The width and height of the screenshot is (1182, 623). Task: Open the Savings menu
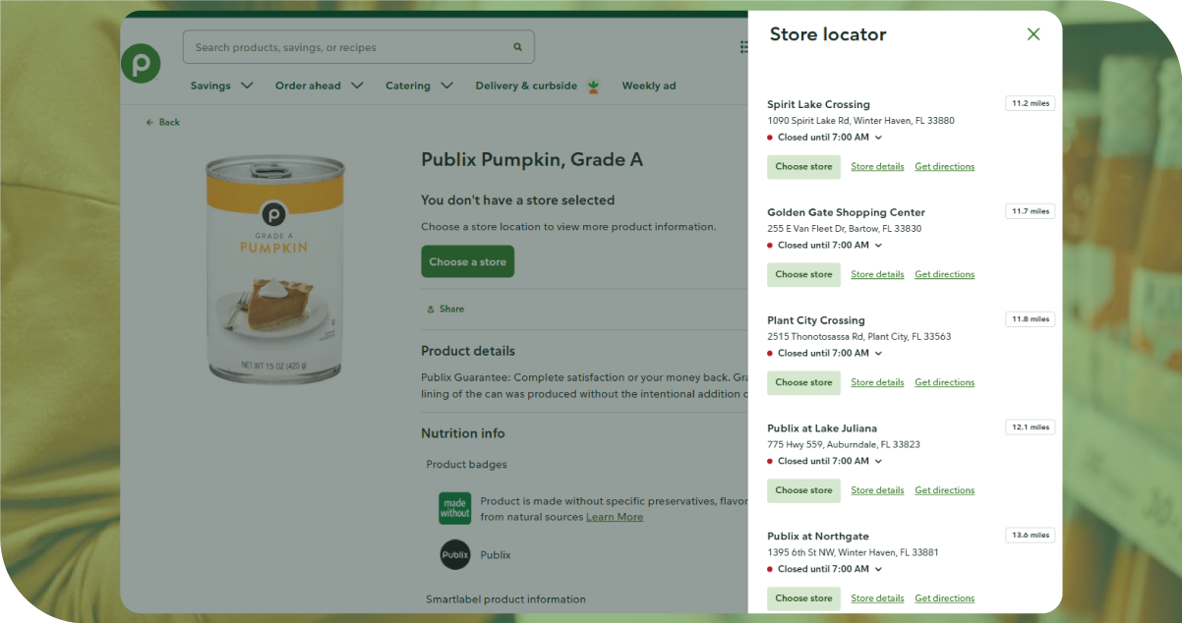tap(221, 85)
